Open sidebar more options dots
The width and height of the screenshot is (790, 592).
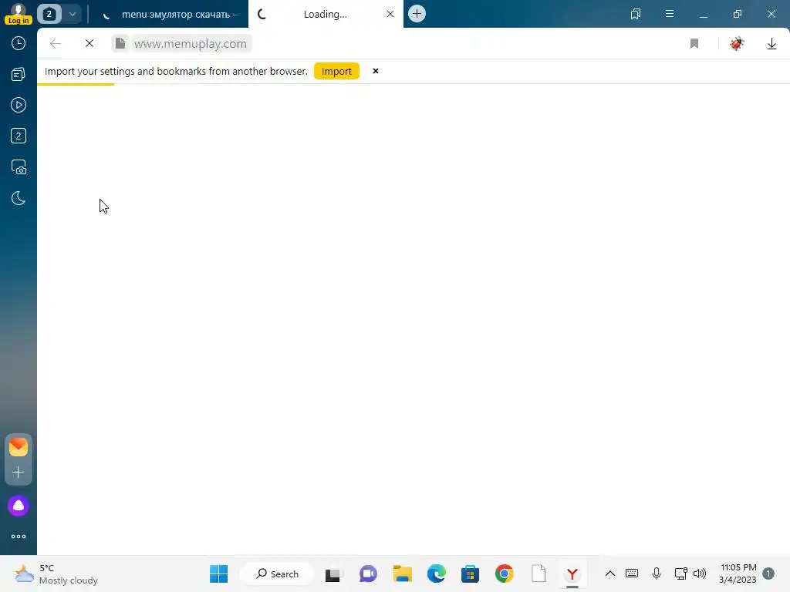point(19,536)
